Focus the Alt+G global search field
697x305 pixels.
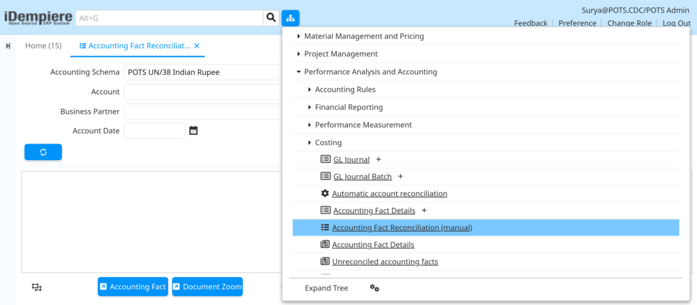point(169,18)
